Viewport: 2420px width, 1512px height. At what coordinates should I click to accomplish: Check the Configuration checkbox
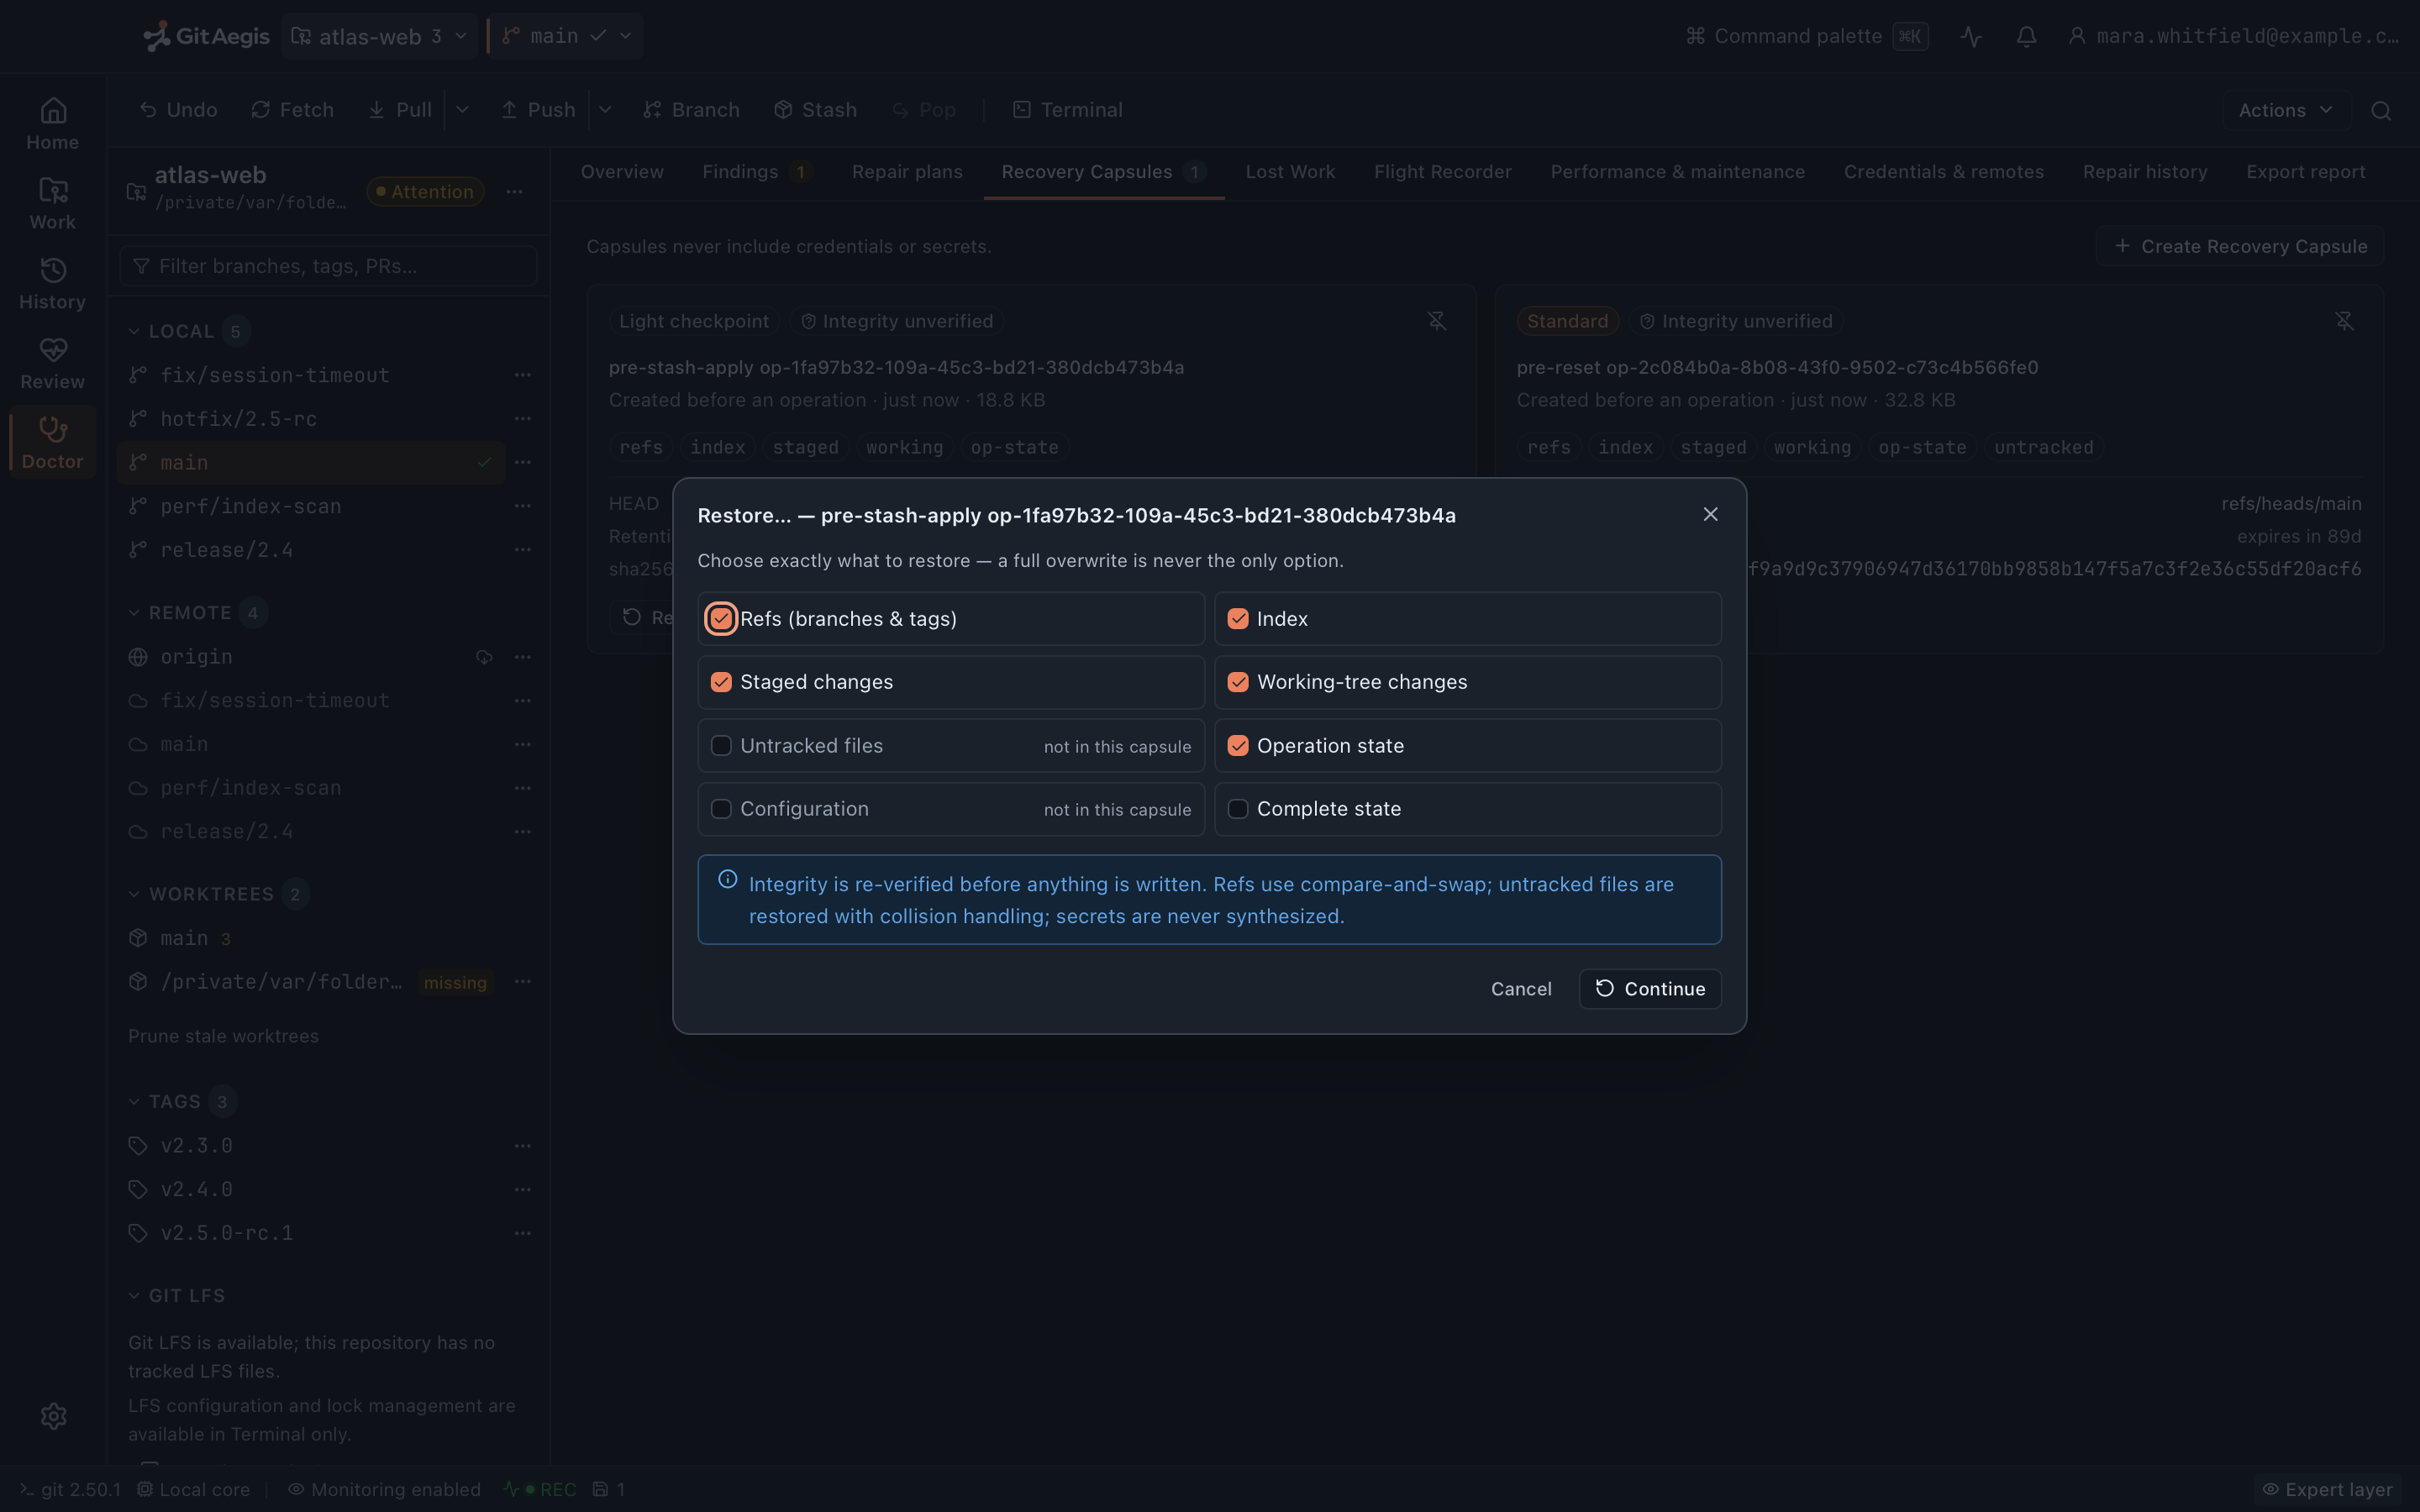721,809
